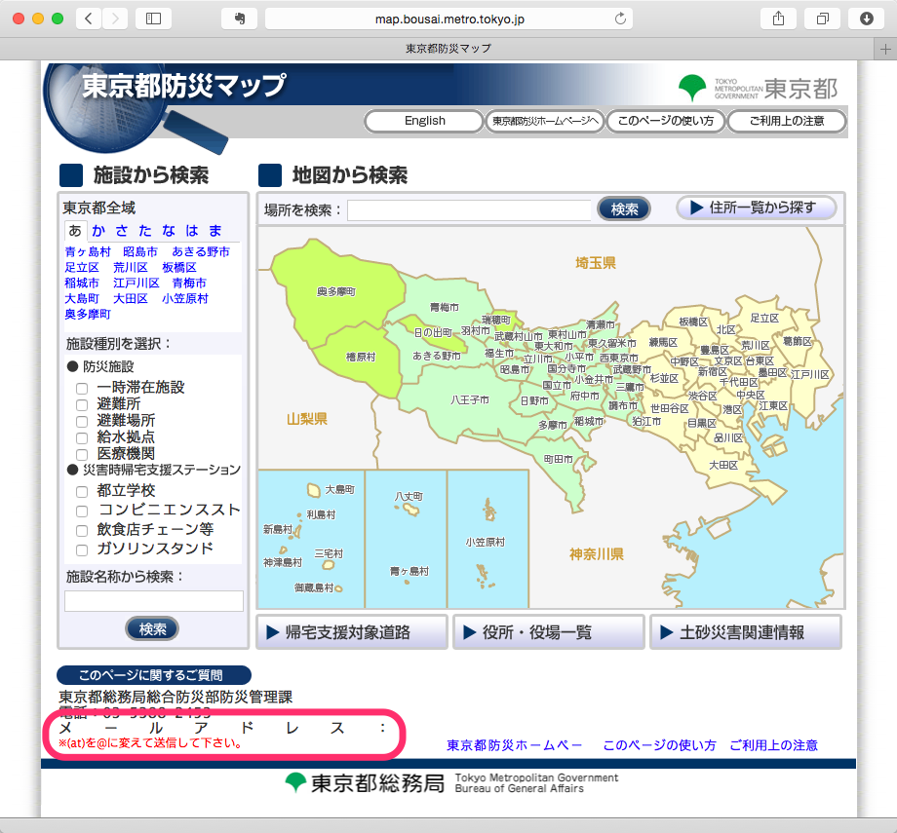The width and height of the screenshot is (897, 833).
Task: Select 町田市 on the map
Action: point(558,459)
